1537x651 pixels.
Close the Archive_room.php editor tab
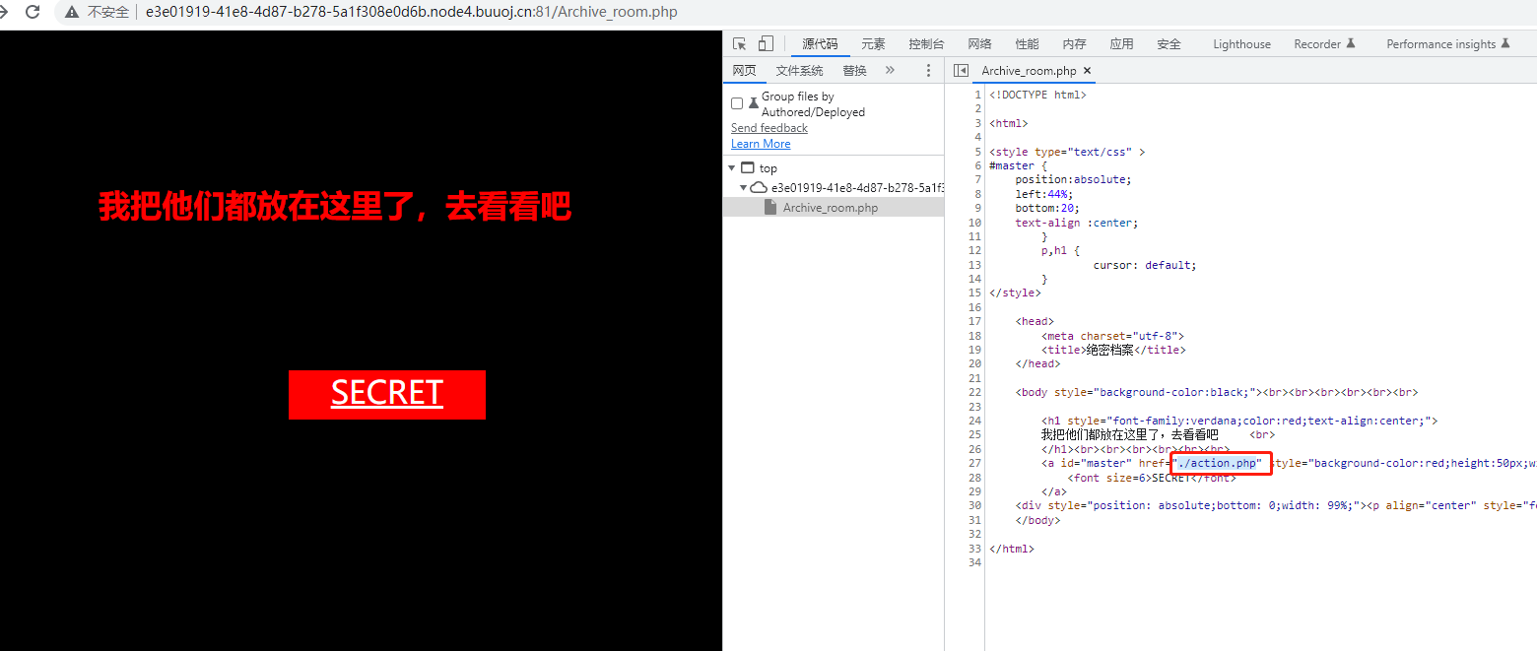pos(1088,71)
